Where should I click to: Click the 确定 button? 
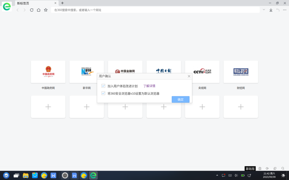coord(180,99)
